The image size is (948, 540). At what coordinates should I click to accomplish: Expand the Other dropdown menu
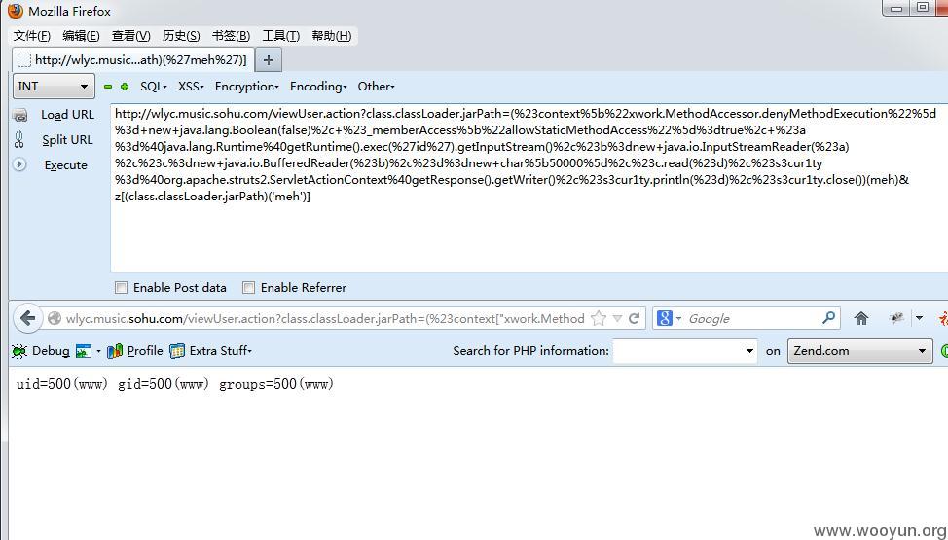(376, 87)
